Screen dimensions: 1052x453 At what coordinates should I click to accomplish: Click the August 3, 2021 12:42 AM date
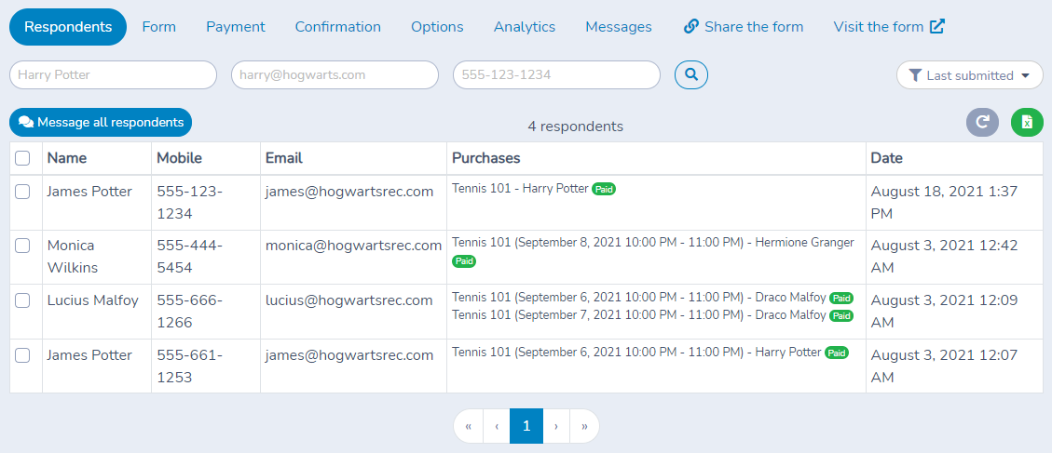945,257
